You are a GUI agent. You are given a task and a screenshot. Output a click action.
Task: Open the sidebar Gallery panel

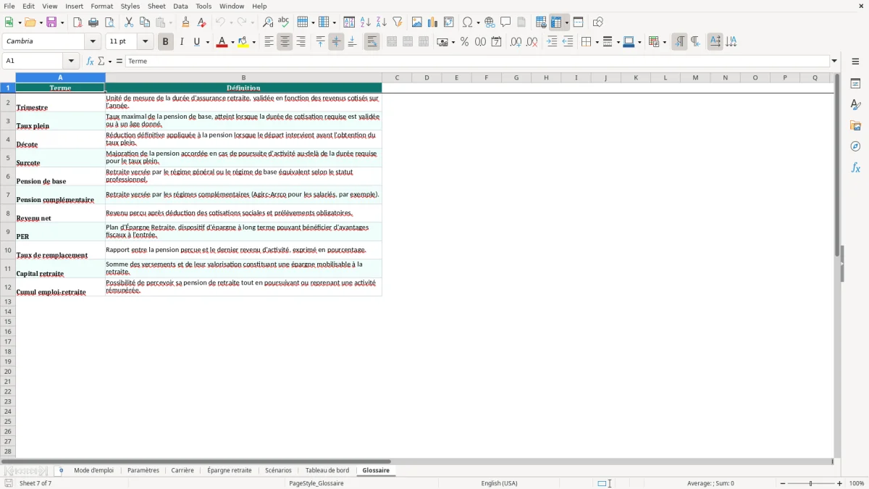point(855,125)
